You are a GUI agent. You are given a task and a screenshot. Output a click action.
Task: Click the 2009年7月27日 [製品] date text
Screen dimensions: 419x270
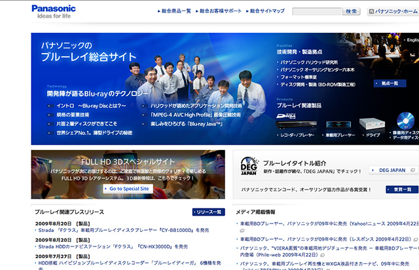point(63,256)
